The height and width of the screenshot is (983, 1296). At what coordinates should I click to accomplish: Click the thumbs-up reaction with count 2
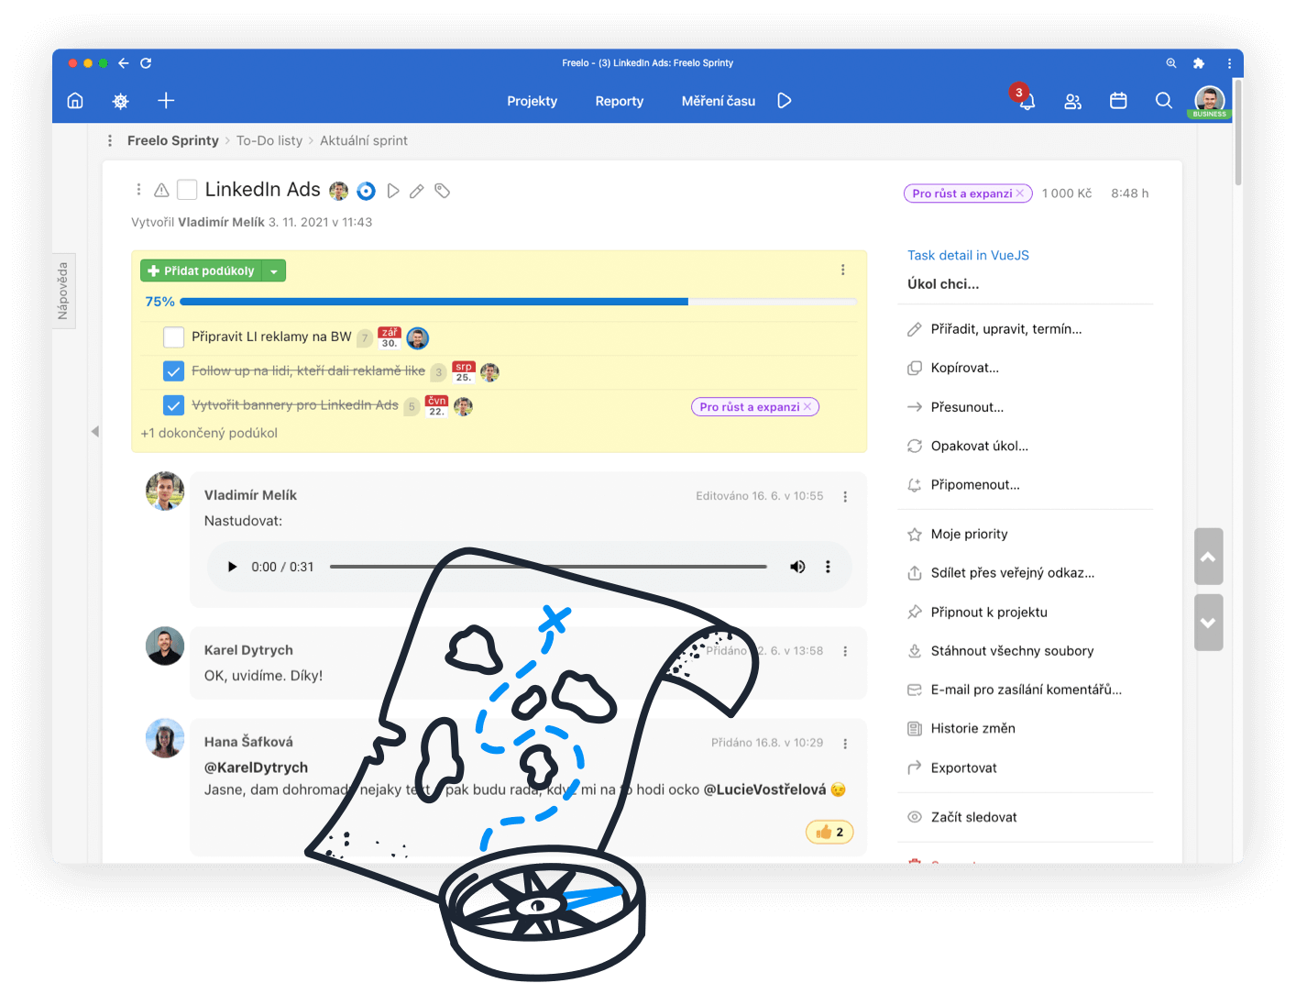click(x=829, y=832)
